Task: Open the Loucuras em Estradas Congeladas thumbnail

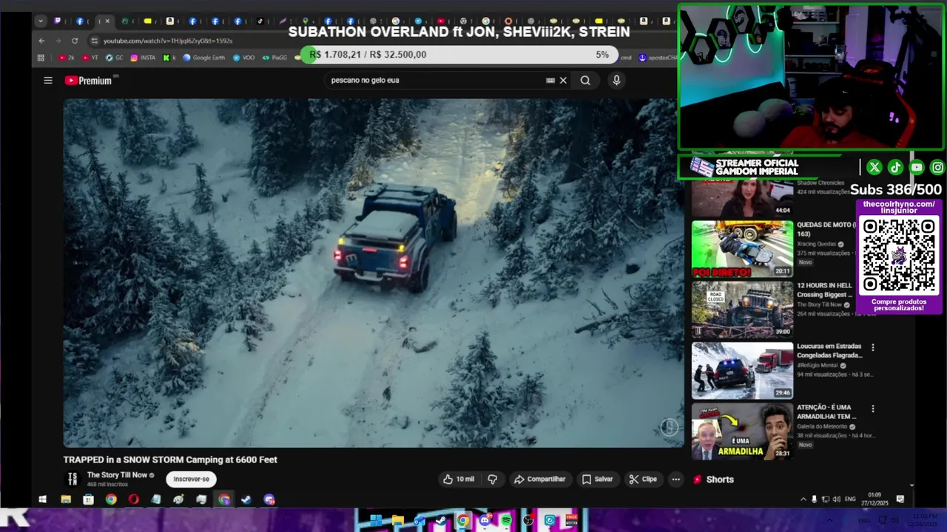Action: tap(742, 370)
